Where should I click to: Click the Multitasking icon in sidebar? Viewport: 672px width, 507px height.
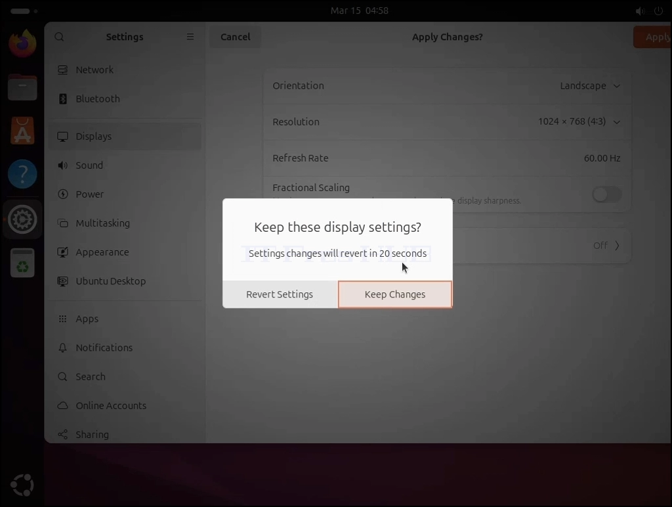click(62, 223)
